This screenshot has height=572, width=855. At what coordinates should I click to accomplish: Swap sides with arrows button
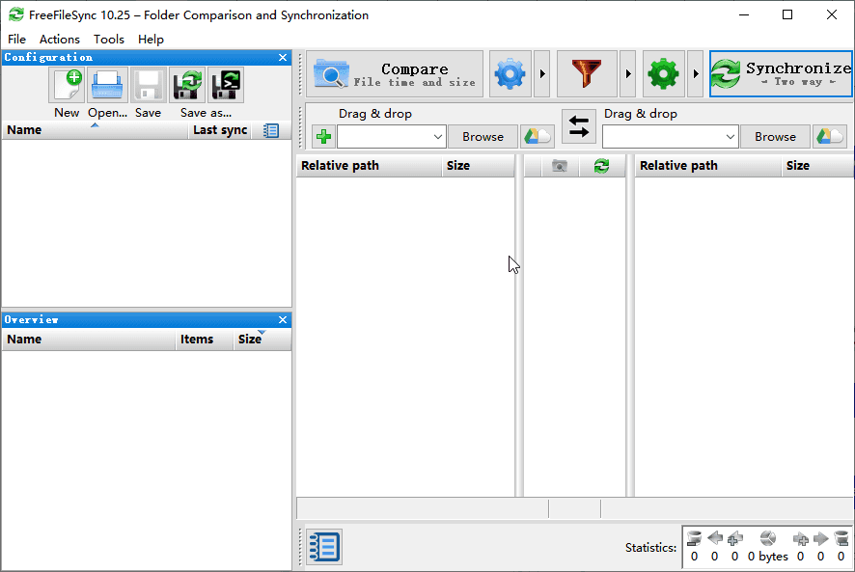579,126
